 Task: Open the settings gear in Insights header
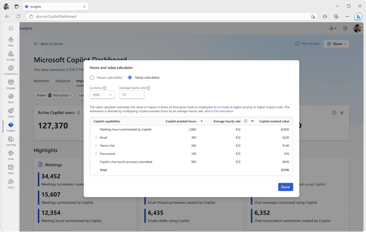[x=345, y=28]
